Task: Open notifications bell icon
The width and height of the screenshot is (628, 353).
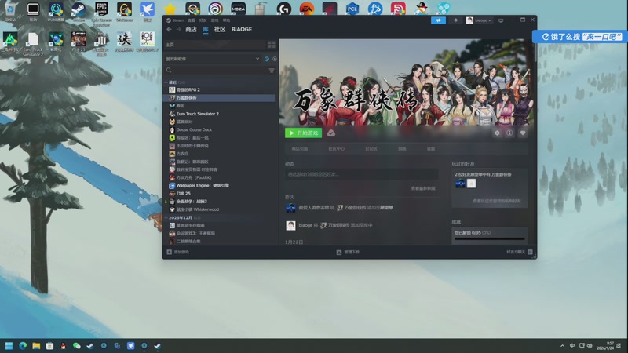Action: pyautogui.click(x=455, y=20)
